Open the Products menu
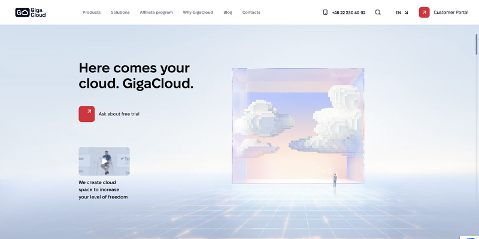Viewport: 479px width, 239px height. coord(92,12)
